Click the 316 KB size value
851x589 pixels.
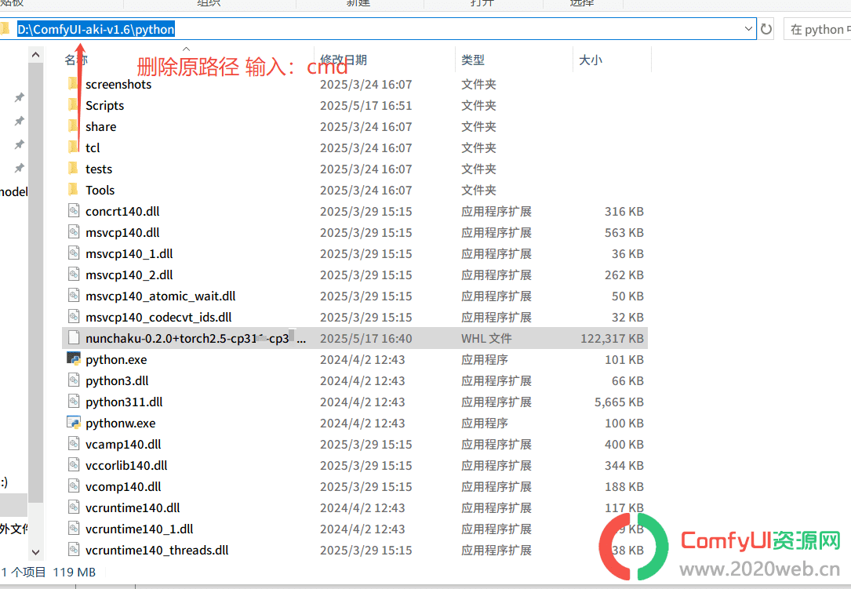click(x=624, y=211)
